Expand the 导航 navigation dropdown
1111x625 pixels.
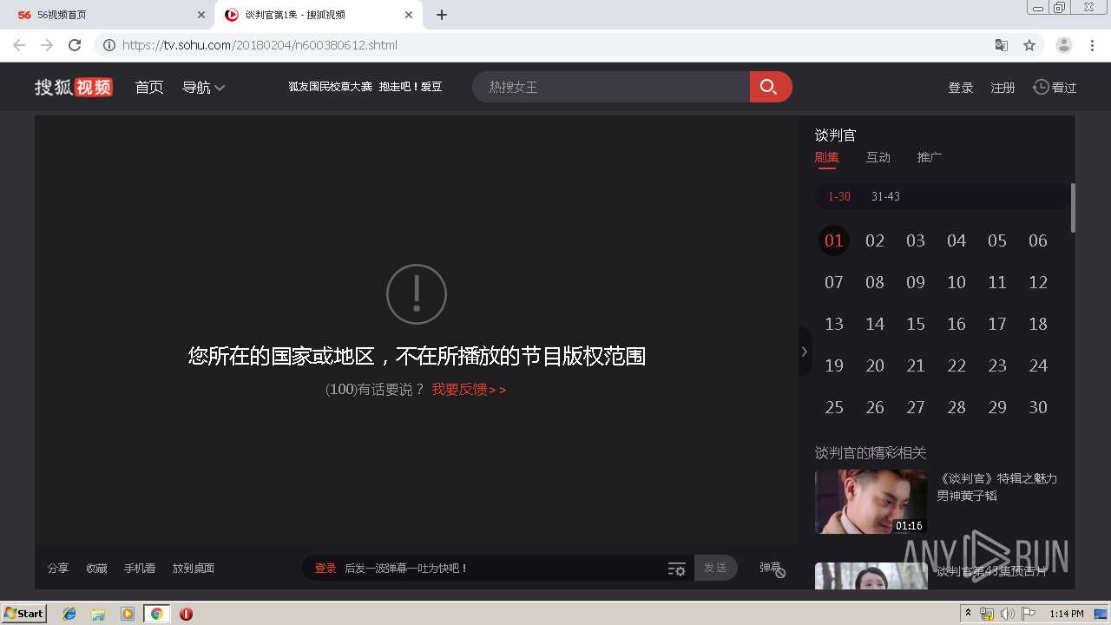click(203, 87)
